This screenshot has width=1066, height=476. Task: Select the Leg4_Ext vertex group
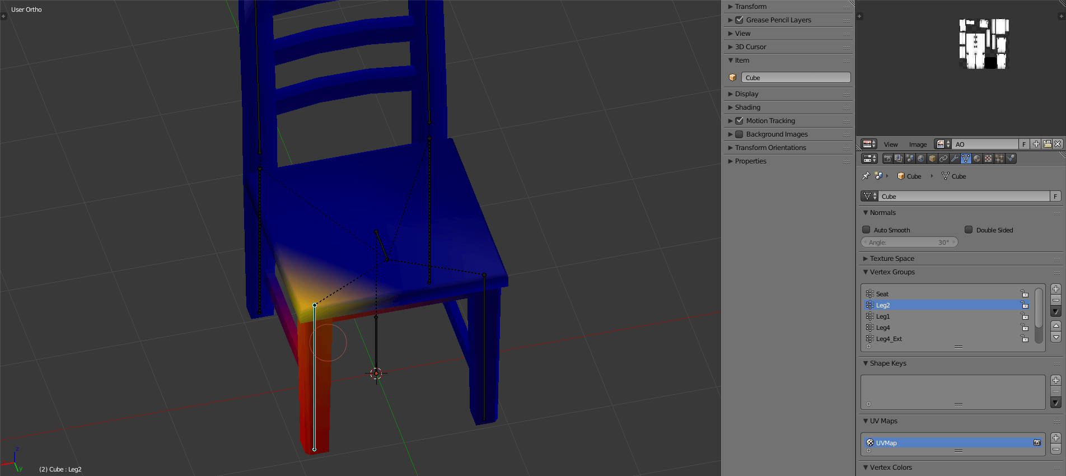click(889, 339)
